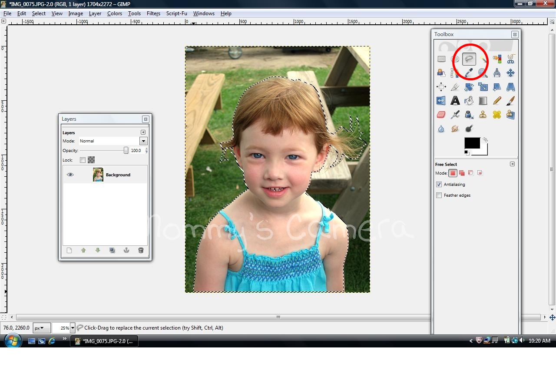Viewport: 556px width, 370px height.
Task: Select the Alignment tool
Action: 441,87
